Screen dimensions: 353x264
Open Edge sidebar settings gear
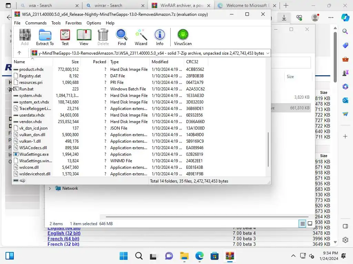pos(345,240)
